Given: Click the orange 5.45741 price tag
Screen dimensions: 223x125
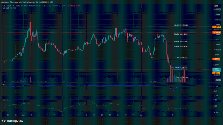Looking at the screenshot, I should [x=216, y=59].
